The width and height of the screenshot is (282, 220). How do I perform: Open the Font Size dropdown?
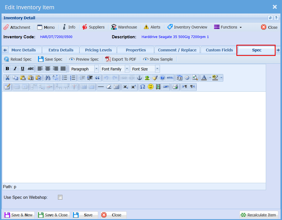pyautogui.click(x=157, y=69)
